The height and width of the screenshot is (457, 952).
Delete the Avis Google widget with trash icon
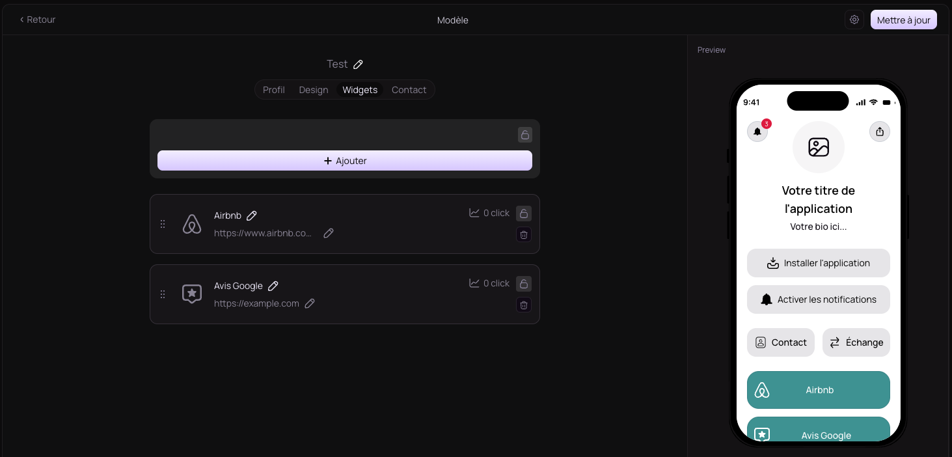[x=524, y=305]
